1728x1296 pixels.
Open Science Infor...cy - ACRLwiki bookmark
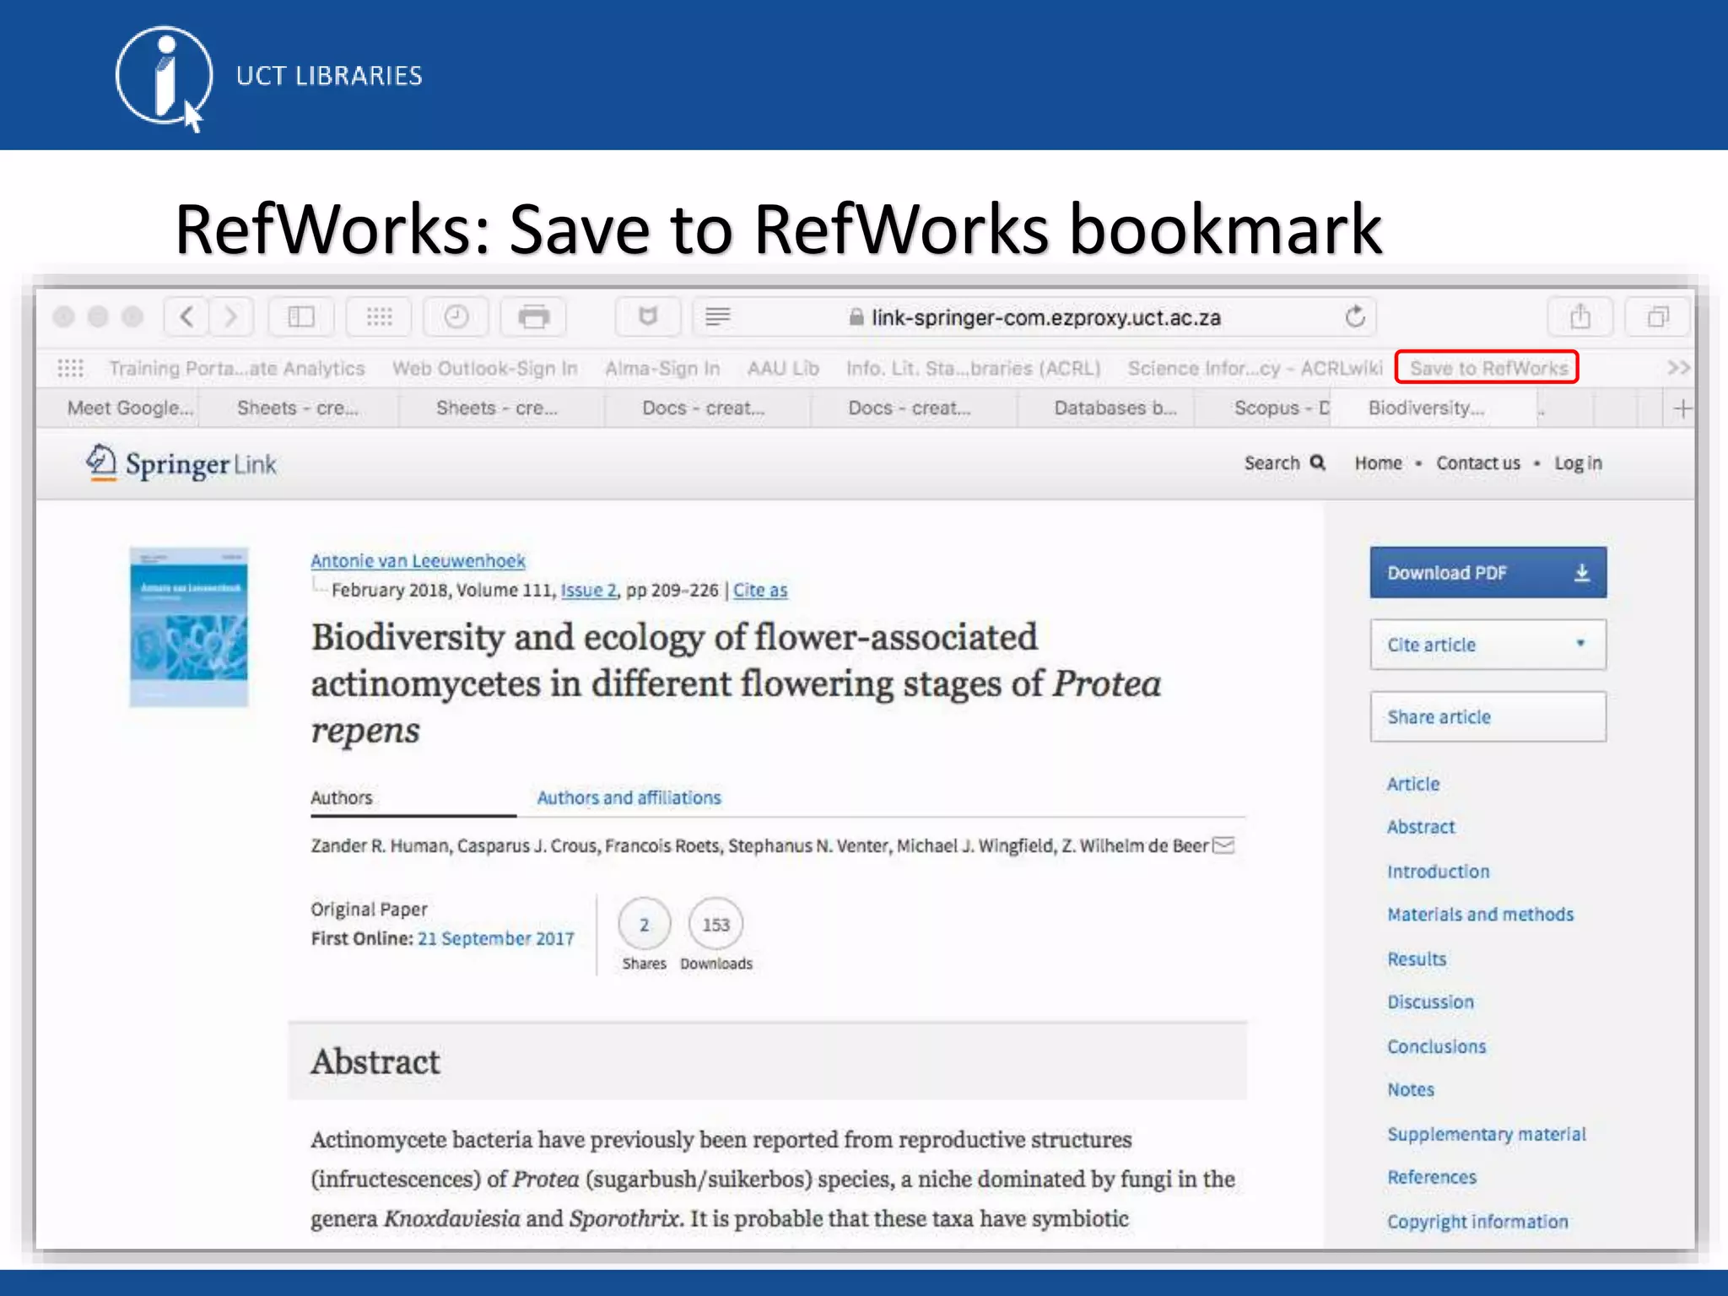coord(1255,368)
